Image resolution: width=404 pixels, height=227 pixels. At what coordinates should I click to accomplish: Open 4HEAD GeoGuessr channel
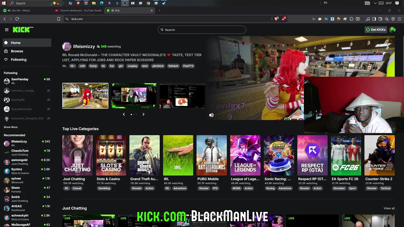coord(27,208)
